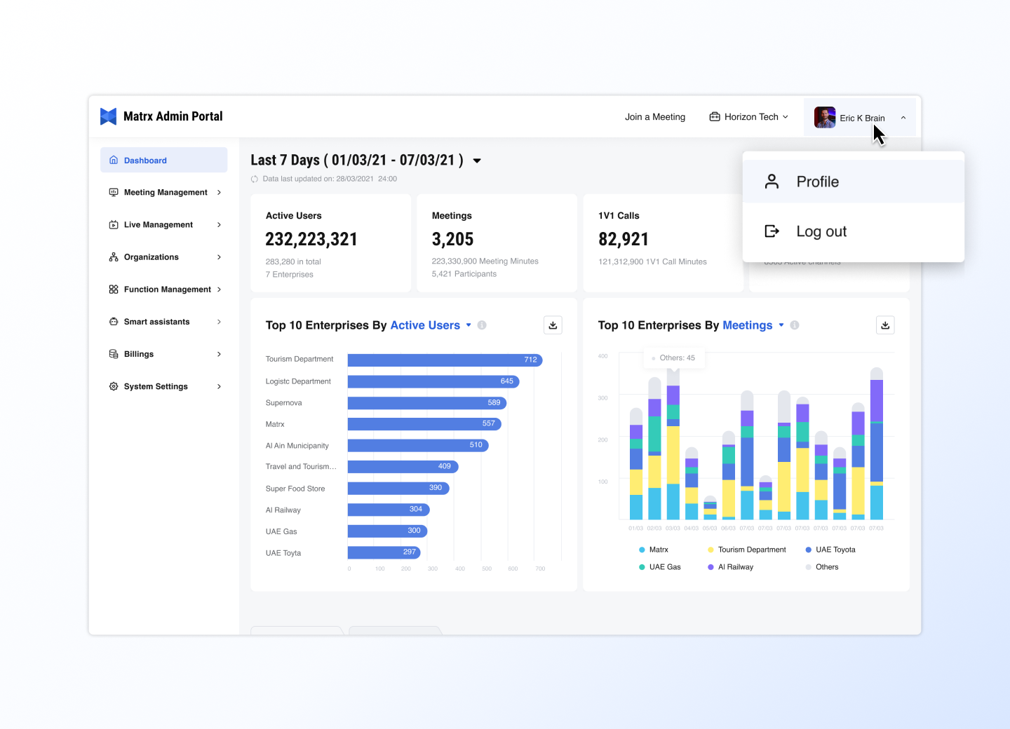Click the Eric K Brain avatar
This screenshot has width=1010, height=729.
(824, 117)
